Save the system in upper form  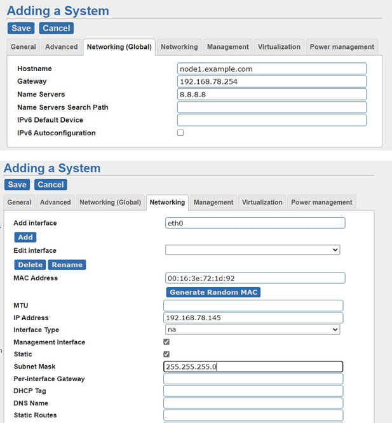[21, 28]
